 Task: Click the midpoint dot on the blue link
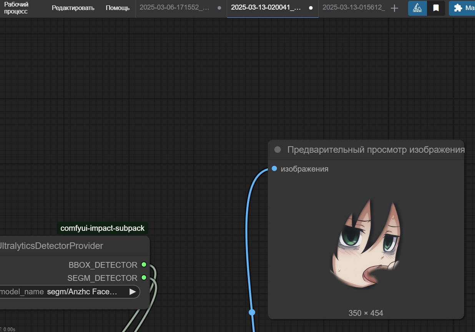252,312
